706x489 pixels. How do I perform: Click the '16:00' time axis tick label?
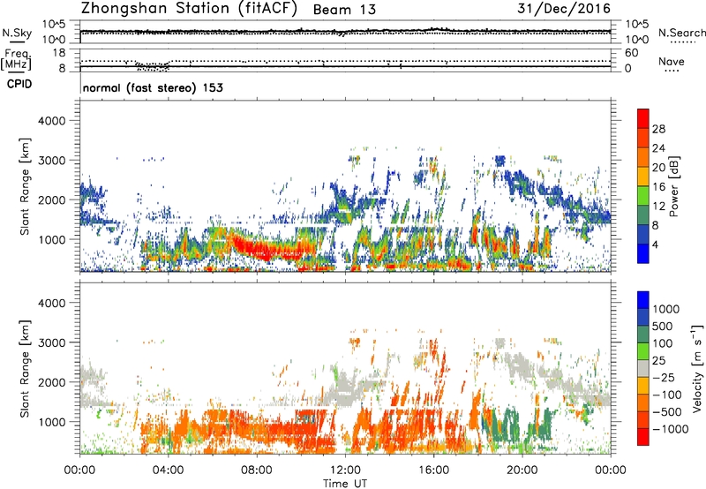[x=433, y=470]
